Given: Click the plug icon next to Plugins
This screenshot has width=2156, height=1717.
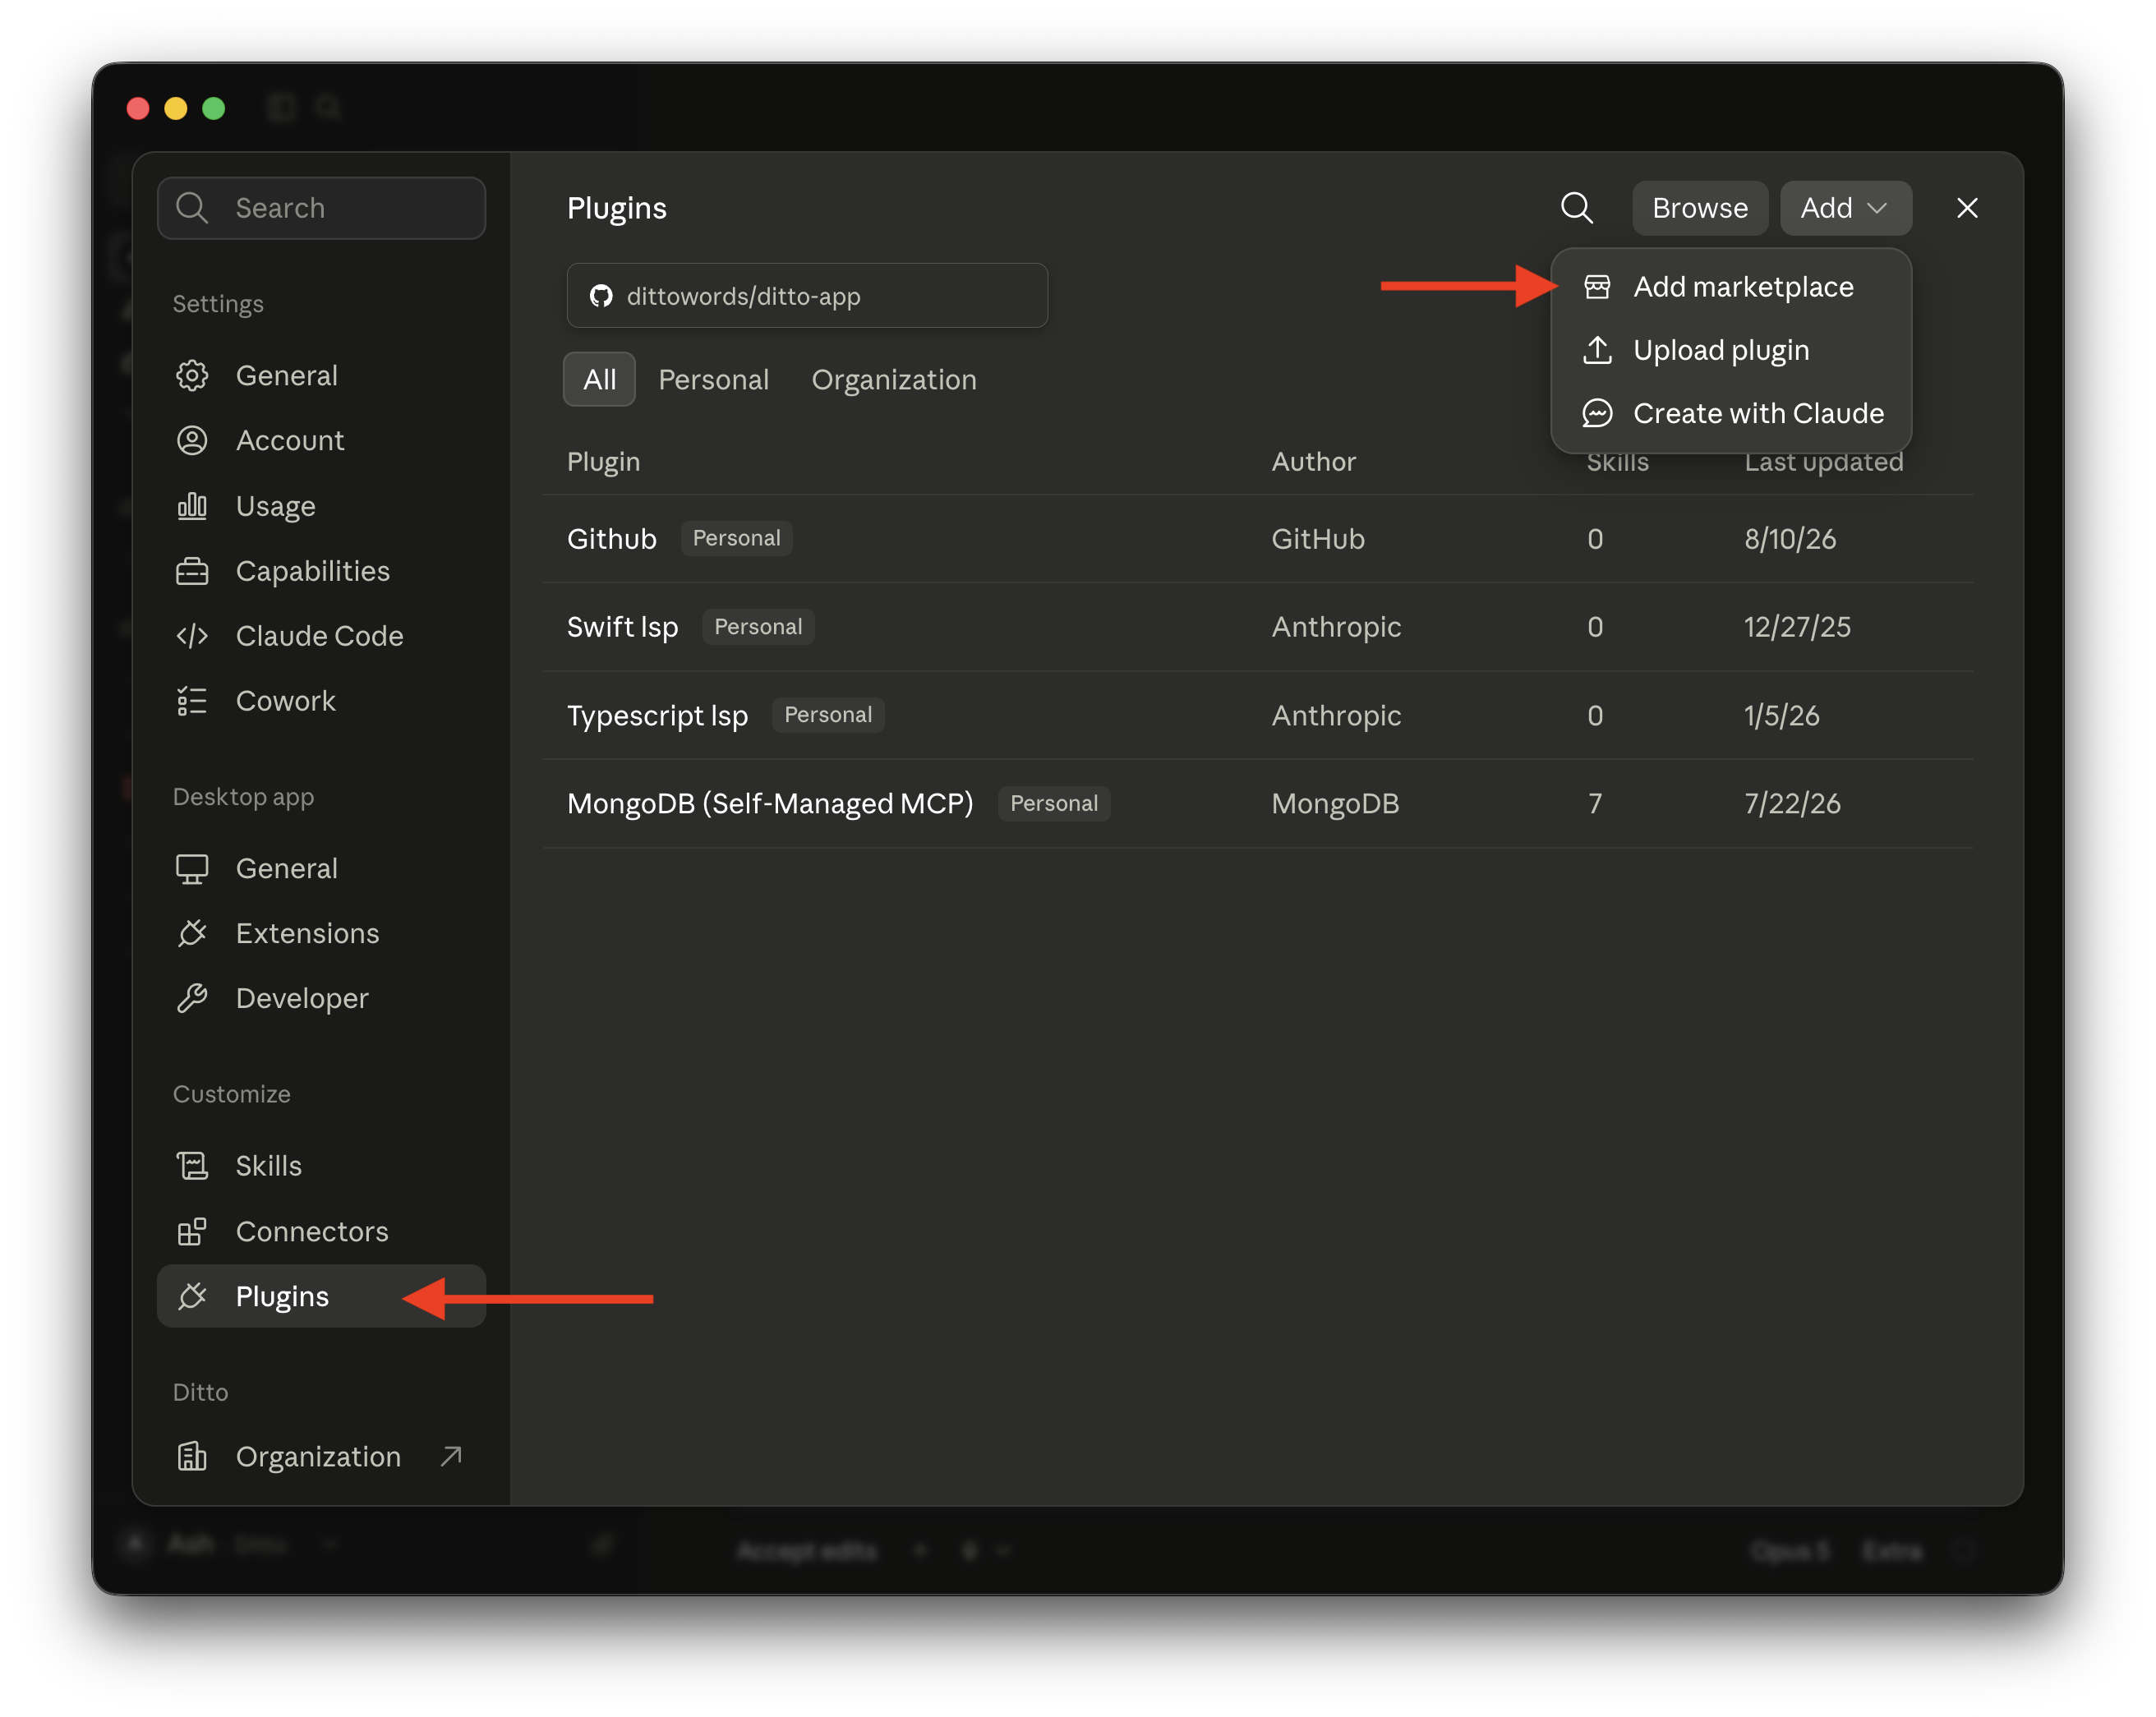Looking at the screenshot, I should [x=191, y=1297].
